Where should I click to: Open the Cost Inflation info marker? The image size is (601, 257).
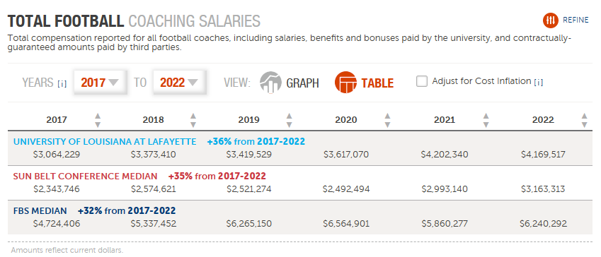(538, 82)
